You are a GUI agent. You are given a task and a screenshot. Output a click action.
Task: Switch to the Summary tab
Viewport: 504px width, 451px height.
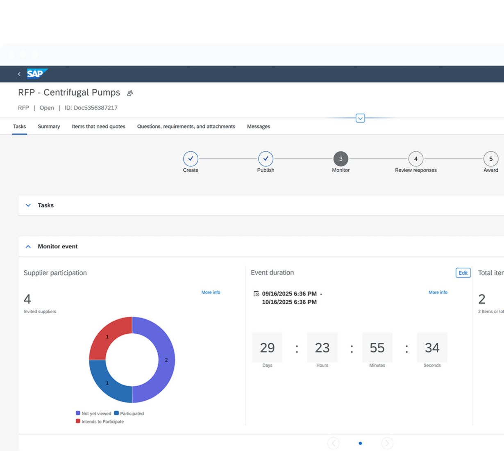[x=49, y=126]
